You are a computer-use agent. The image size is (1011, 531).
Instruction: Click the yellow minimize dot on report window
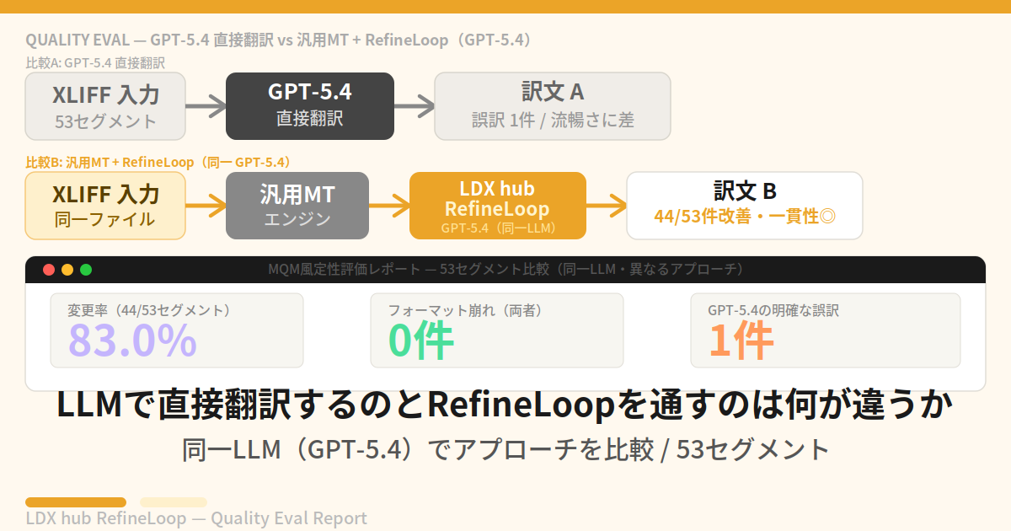click(67, 270)
